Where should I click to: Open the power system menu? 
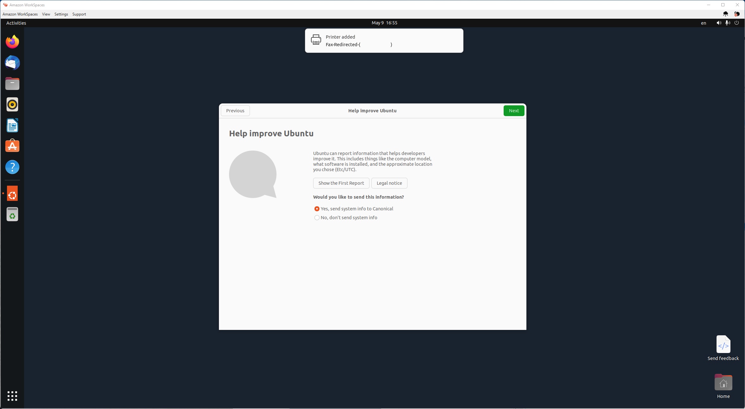click(x=736, y=23)
